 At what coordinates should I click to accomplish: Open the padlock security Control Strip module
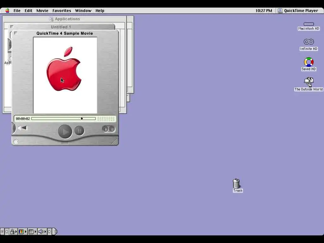[x=12, y=232]
